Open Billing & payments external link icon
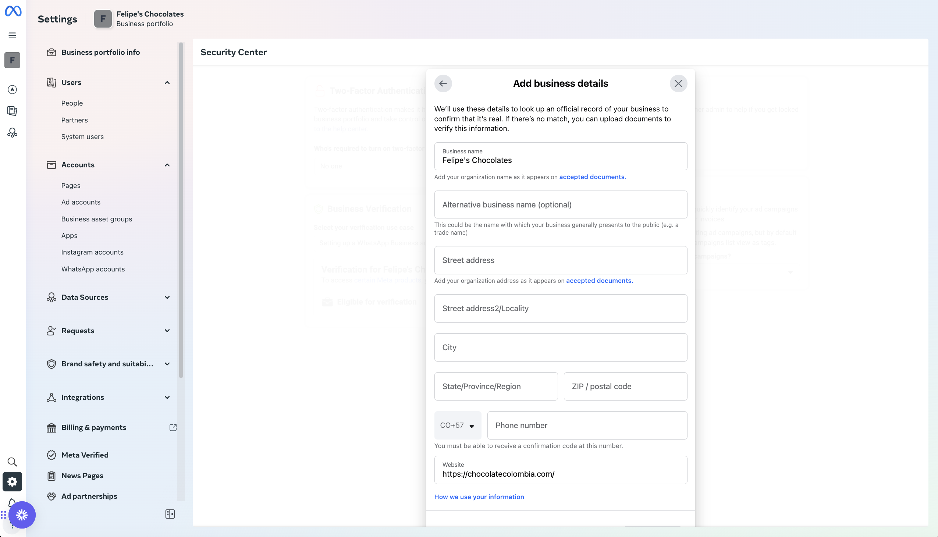The width and height of the screenshot is (938, 537). [x=173, y=427]
